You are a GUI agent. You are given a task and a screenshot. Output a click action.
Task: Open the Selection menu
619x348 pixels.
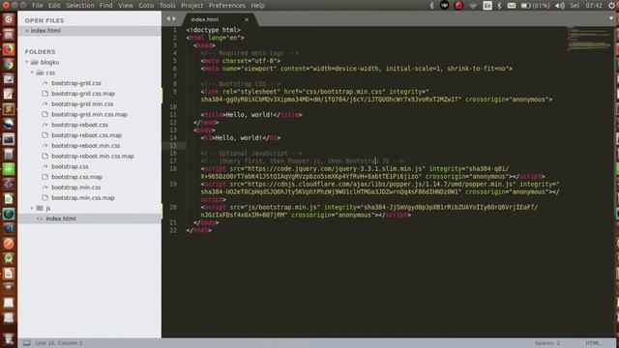(x=80, y=6)
